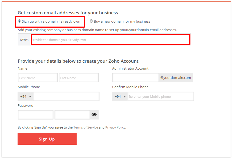Click the www. prefix label

coord(24,40)
